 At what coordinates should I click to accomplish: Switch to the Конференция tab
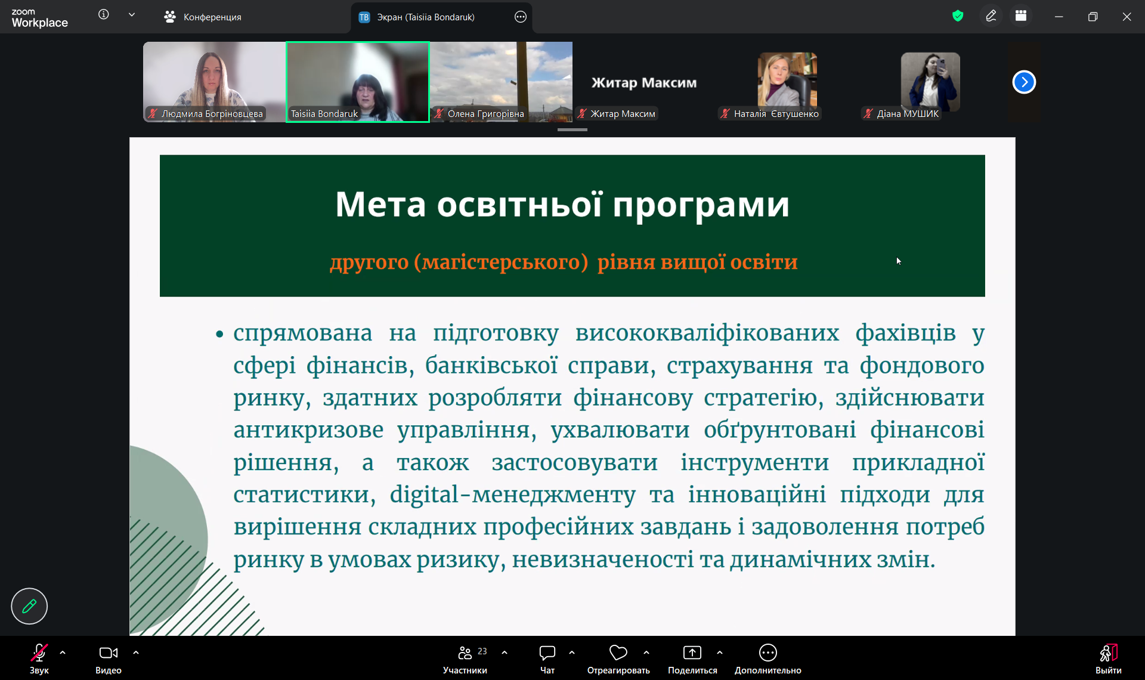203,17
